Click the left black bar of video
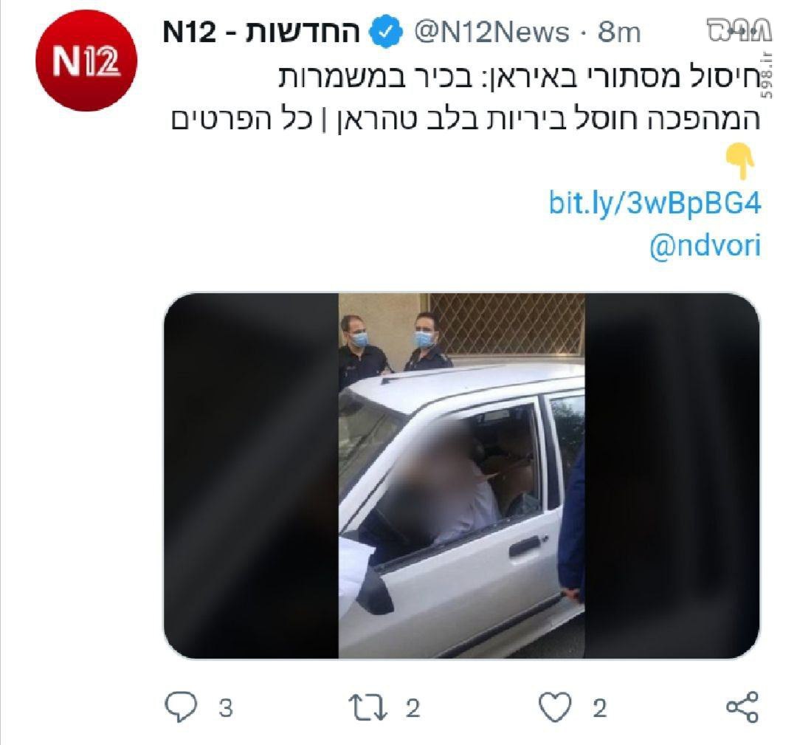797x745 pixels. pos(251,476)
